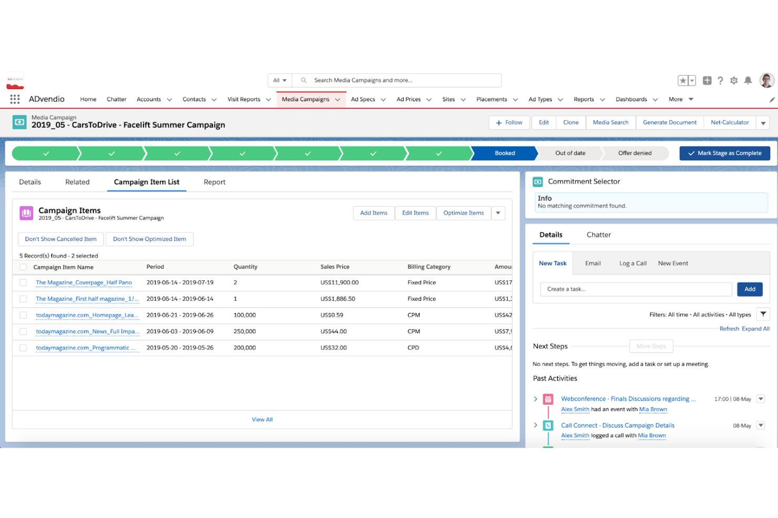
Task: Click the Add task button
Action: [x=750, y=289]
